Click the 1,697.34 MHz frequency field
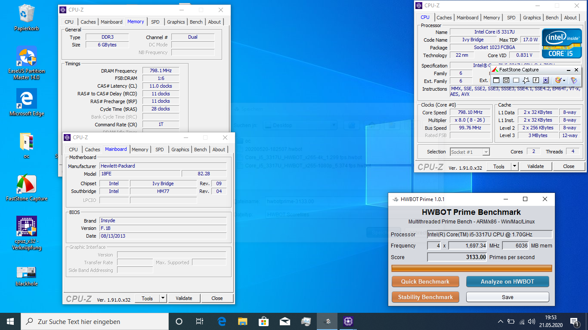This screenshot has width=588, height=330. pos(467,246)
